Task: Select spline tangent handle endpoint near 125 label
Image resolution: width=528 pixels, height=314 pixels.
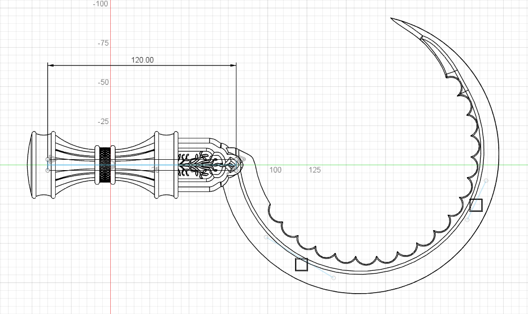Action: tap(266, 237)
